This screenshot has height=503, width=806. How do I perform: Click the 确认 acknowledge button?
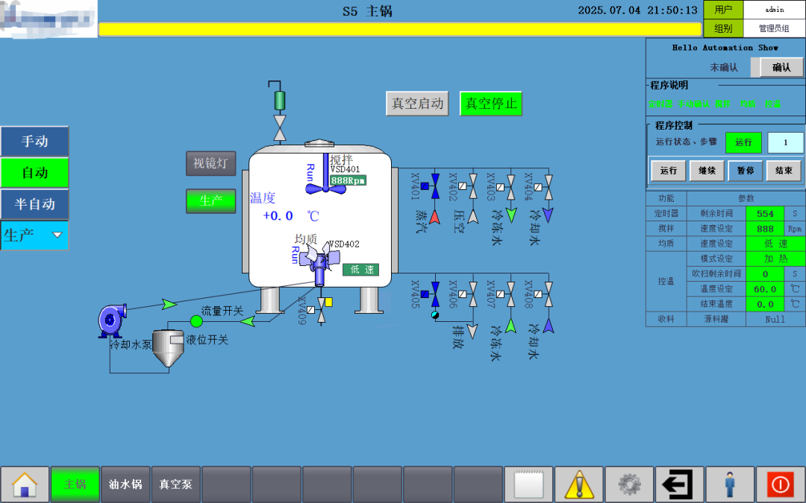[781, 67]
